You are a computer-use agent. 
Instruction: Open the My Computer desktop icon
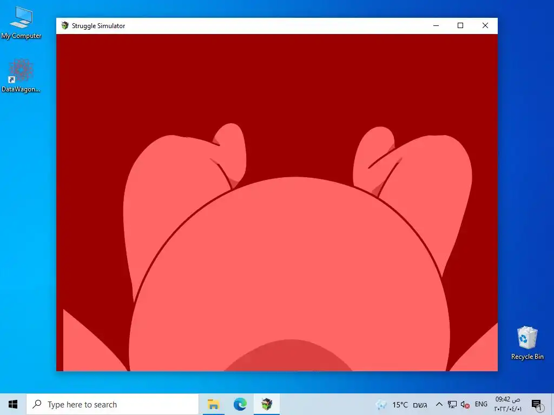pos(21,23)
